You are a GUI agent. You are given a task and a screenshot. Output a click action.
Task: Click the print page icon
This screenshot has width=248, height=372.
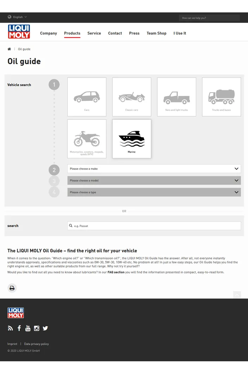(12, 288)
